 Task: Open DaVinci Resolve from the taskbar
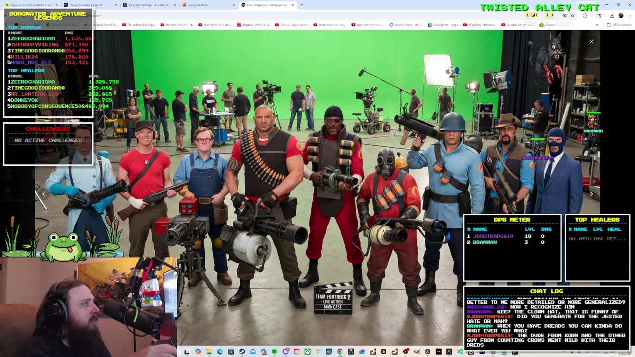point(427,352)
